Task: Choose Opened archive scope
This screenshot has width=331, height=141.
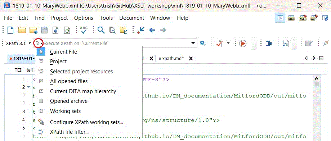Action: (x=89, y=101)
